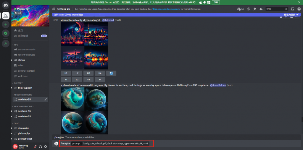Open the ocean planet image grid
The image size is (303, 150).
pos(84,111)
